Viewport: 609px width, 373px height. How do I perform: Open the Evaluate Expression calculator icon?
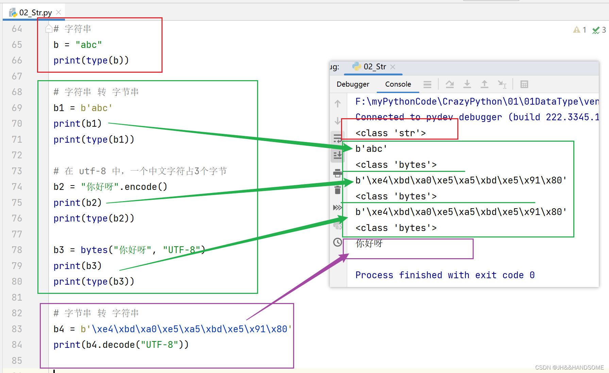524,84
